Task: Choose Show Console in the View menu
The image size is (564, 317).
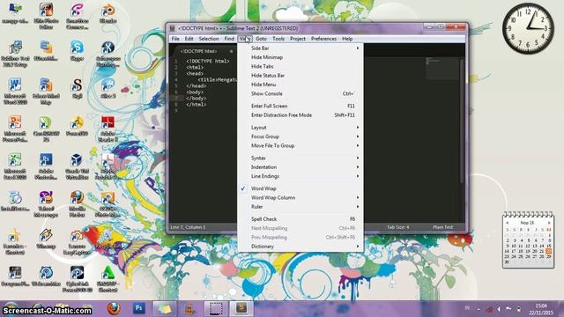Action: (x=300, y=93)
